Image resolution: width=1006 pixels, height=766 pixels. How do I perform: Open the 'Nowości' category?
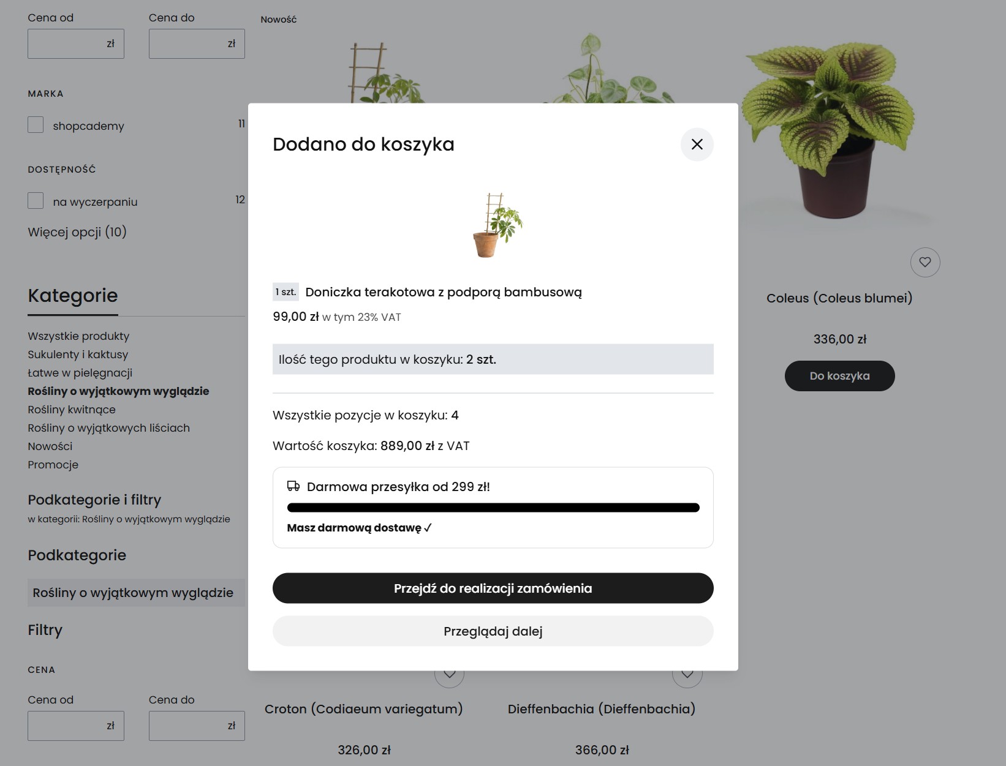[x=50, y=446]
